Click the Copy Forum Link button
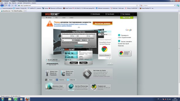180x101 pixels. coord(74,63)
